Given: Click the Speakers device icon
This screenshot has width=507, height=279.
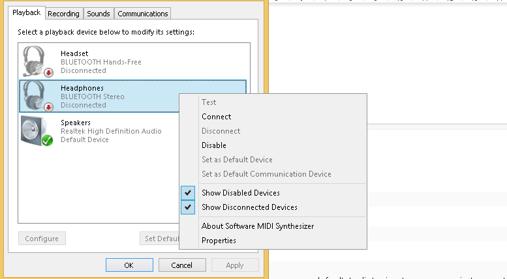Looking at the screenshot, I should click(37, 131).
